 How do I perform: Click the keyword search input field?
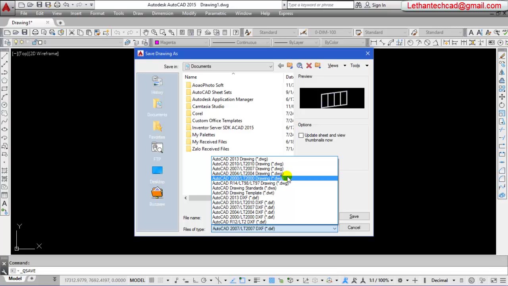pos(319,5)
